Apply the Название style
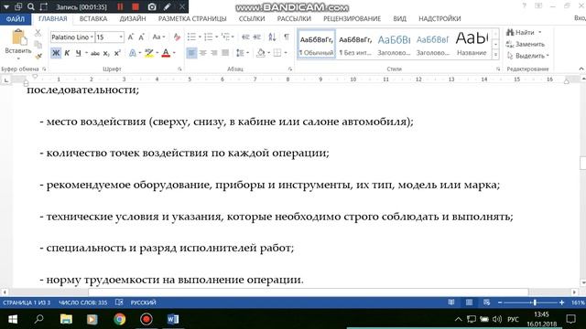Screen dimensions: 586x329 [x=472, y=44]
